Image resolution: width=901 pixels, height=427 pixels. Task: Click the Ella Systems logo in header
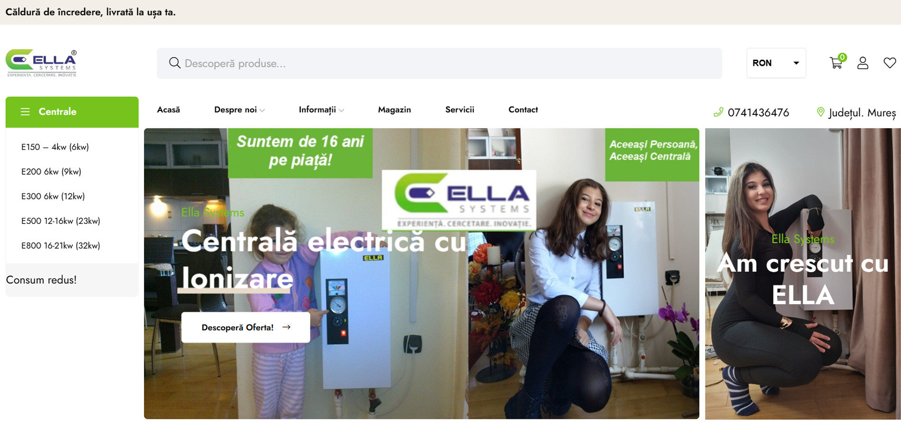point(41,63)
